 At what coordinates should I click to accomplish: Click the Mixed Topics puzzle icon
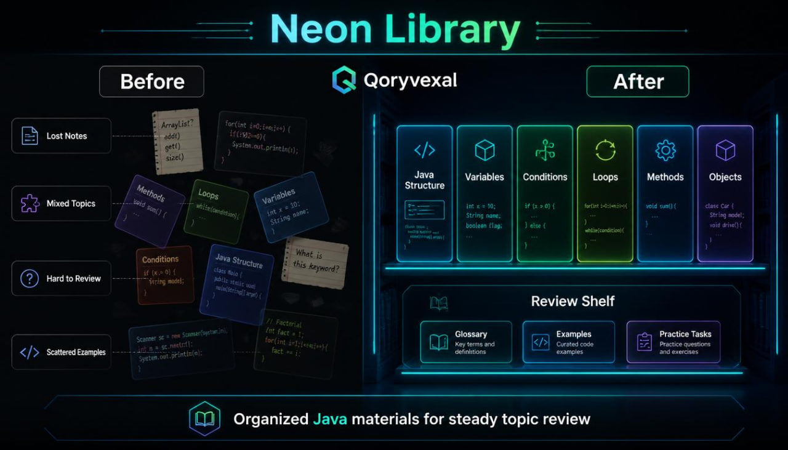pos(30,203)
